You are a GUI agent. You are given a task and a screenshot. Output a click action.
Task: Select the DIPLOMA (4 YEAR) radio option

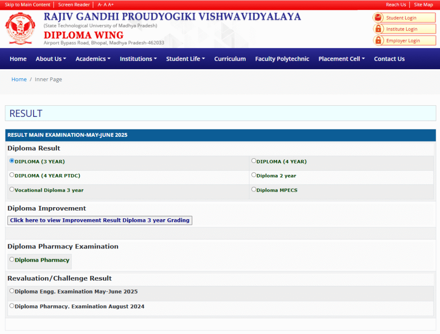pos(254,161)
